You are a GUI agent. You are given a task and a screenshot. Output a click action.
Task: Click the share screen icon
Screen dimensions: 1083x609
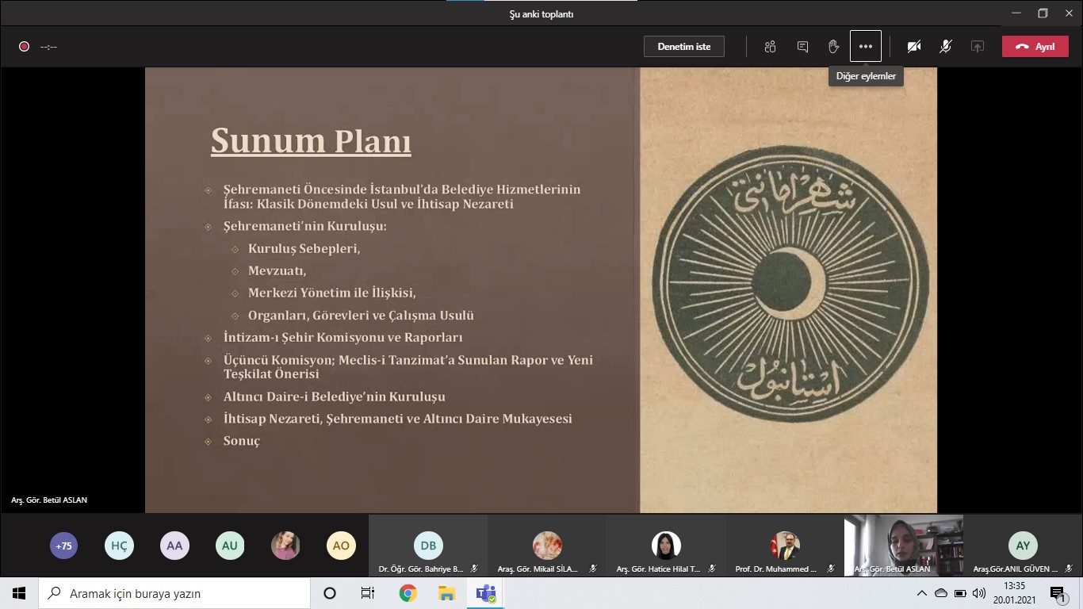[977, 47]
